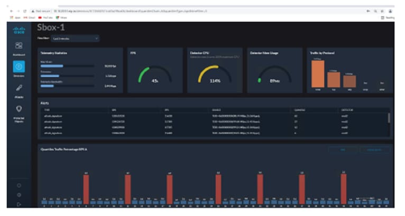Open the Gmail bookmark
405x216 pixels.
(30, 17)
